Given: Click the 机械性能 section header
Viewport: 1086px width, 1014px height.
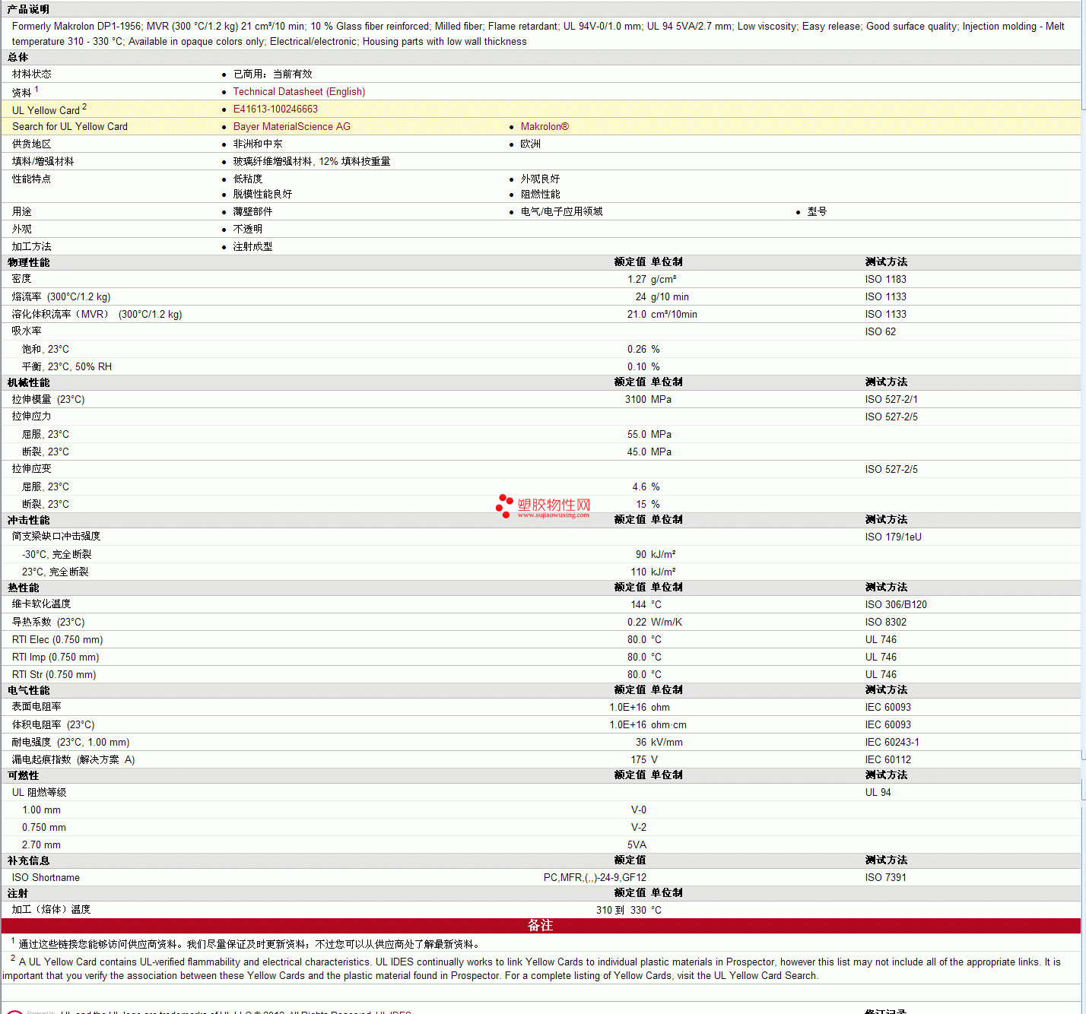Looking at the screenshot, I should coord(28,382).
